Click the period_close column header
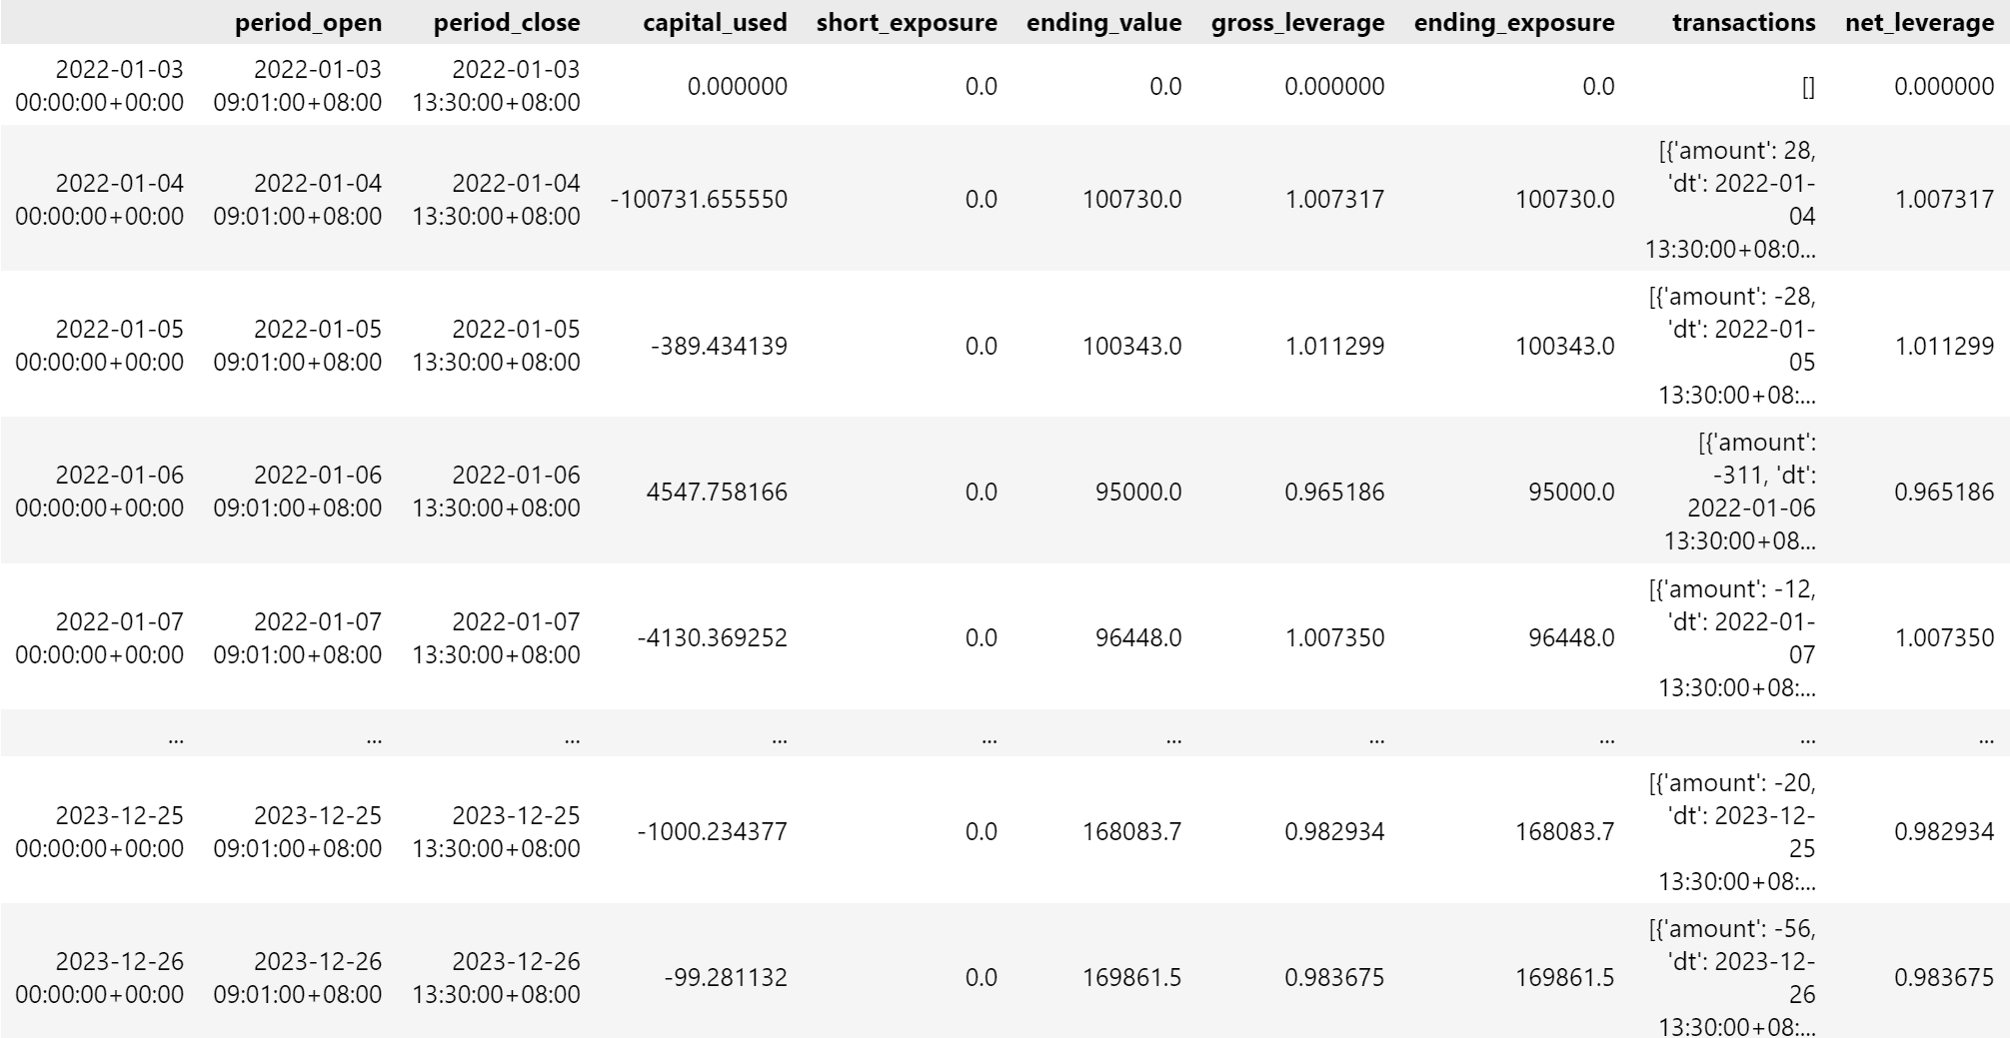Image resolution: width=2010 pixels, height=1038 pixels. pos(506,23)
